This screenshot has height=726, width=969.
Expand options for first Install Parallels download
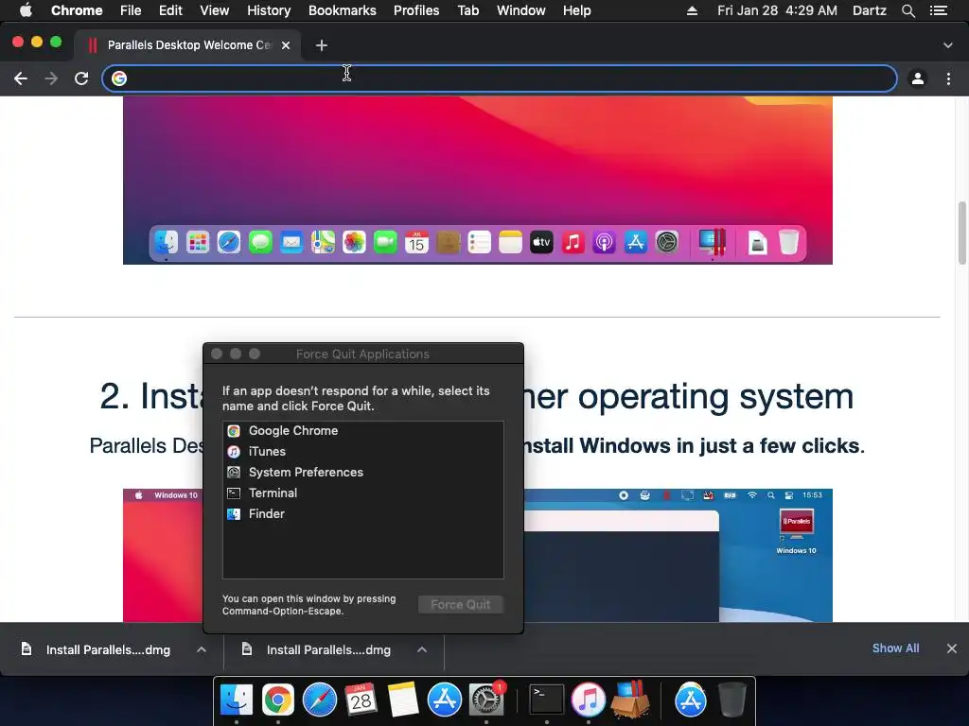(x=202, y=649)
